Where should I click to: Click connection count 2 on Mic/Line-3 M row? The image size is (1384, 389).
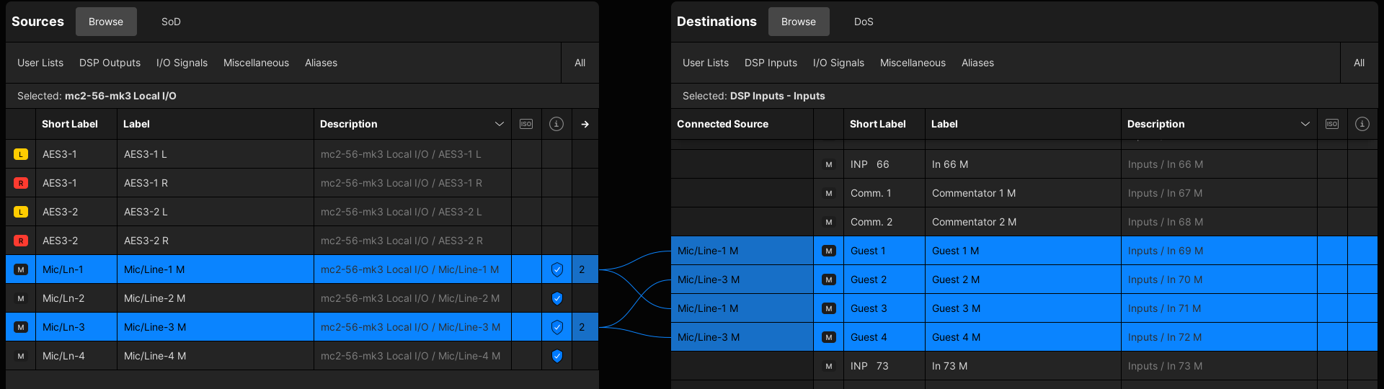click(582, 327)
